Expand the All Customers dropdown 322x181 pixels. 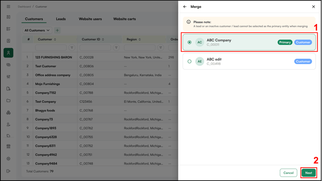[x=37, y=30]
